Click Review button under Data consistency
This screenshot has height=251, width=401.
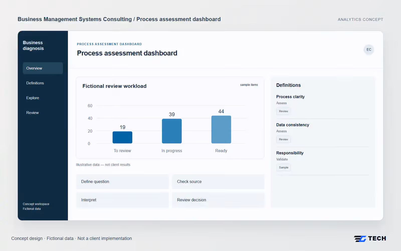[283, 139]
